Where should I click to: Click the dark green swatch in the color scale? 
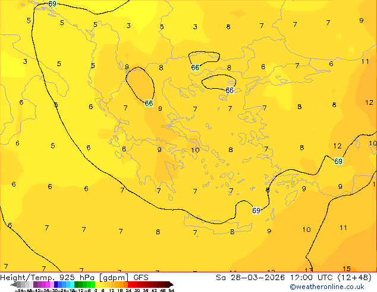click(76, 285)
